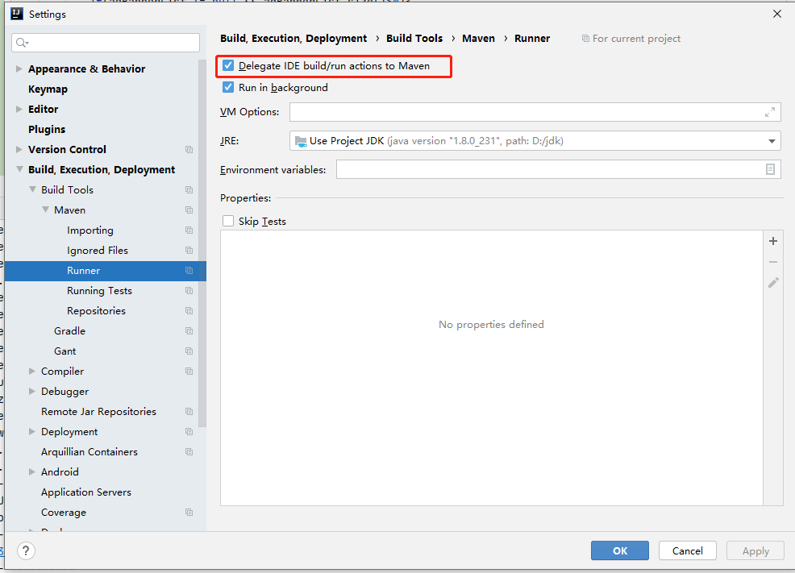Click the project-level icon beside Runner
The height and width of the screenshot is (573, 795).
(189, 271)
